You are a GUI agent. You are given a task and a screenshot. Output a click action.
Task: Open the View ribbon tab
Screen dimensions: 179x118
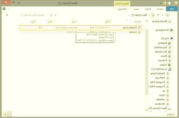(x=136, y=9)
